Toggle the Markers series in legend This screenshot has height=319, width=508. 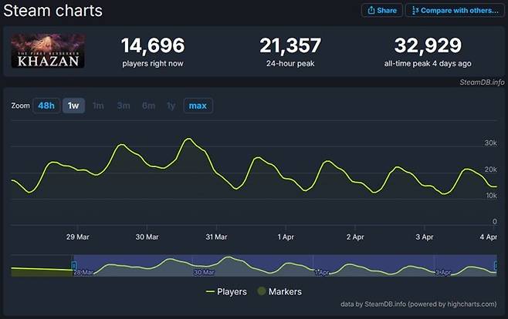(279, 292)
